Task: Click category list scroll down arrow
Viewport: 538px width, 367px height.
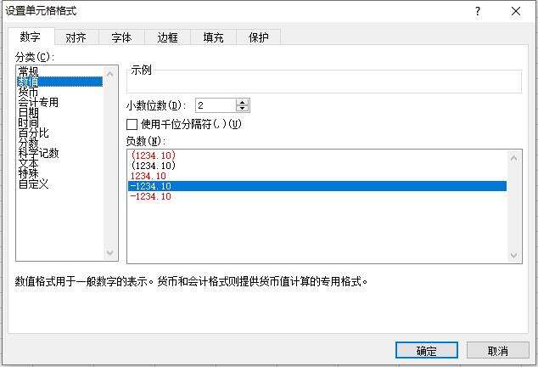Action: (x=109, y=253)
